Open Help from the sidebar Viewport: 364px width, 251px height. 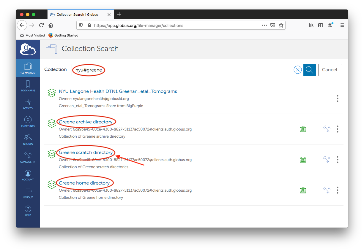[x=28, y=210]
